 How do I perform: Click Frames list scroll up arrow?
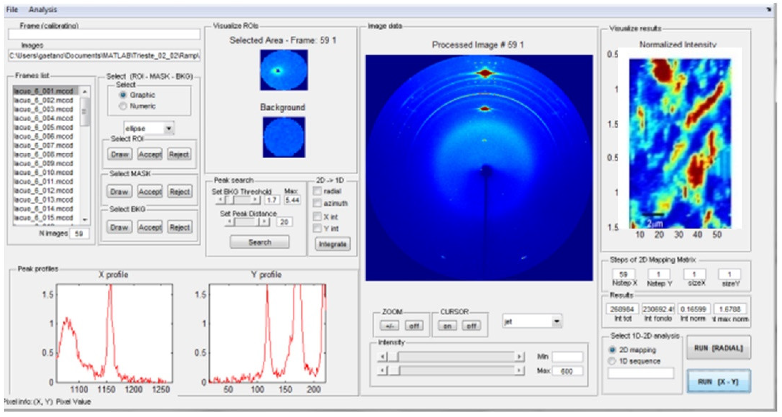click(x=85, y=91)
